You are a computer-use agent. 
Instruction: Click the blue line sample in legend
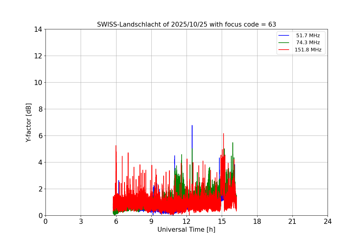[284, 36]
